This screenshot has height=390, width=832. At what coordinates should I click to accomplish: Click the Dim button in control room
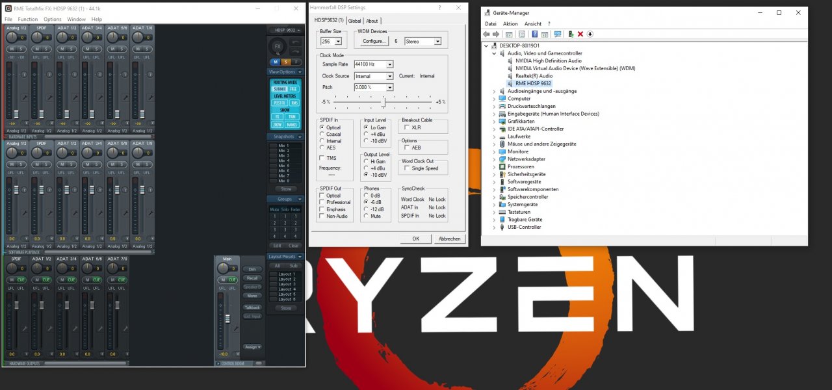252,269
